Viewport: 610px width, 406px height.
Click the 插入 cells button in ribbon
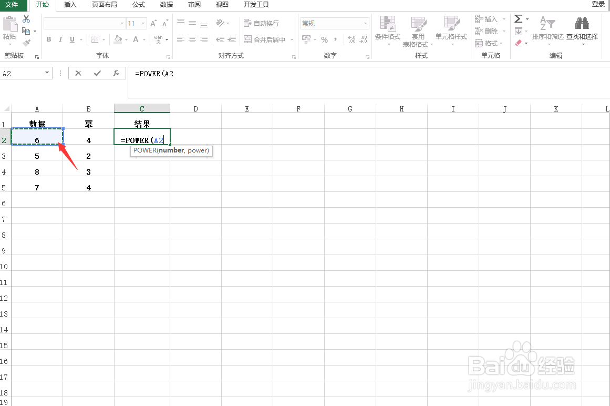[x=487, y=19]
